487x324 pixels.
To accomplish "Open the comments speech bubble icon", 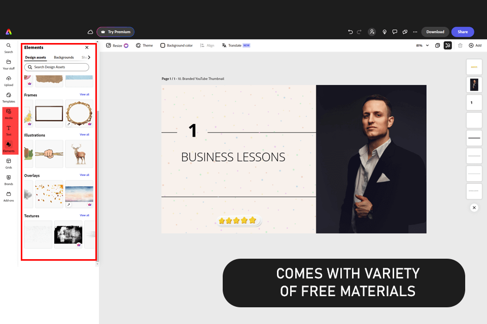I will [395, 32].
